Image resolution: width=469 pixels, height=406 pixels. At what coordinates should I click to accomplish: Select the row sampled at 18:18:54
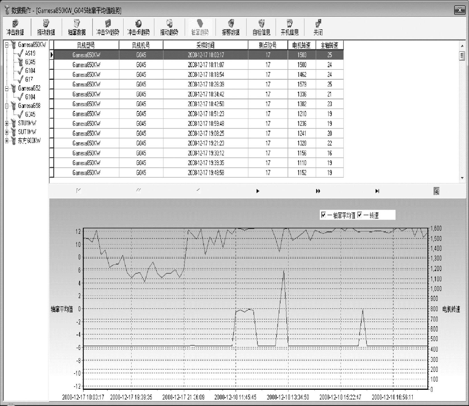tap(199, 75)
